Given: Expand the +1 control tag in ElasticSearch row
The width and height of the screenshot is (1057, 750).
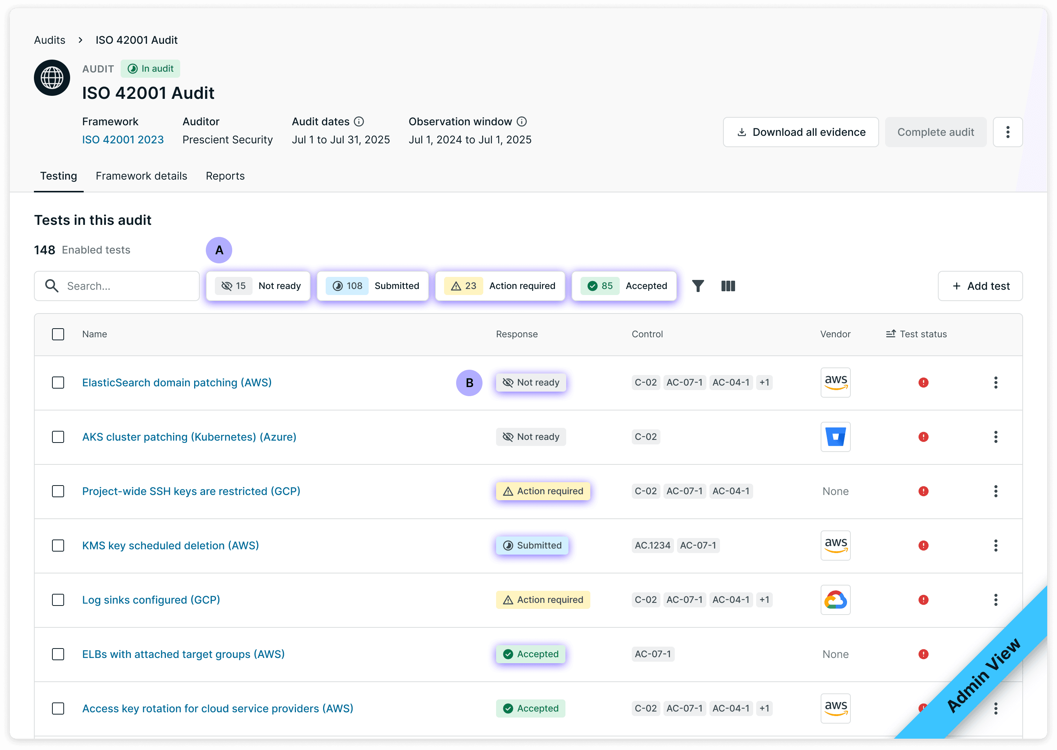Looking at the screenshot, I should pos(764,383).
